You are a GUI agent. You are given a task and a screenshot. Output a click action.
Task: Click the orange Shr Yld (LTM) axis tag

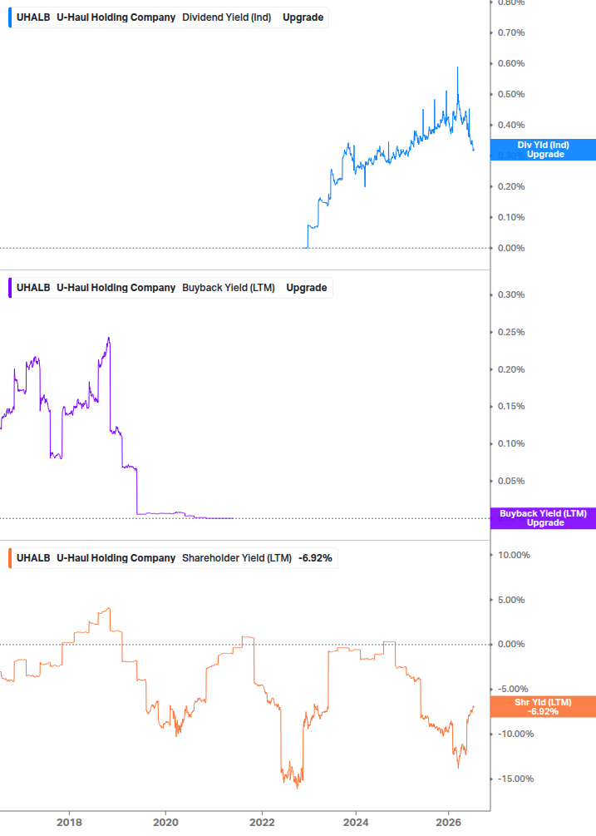pos(543,707)
